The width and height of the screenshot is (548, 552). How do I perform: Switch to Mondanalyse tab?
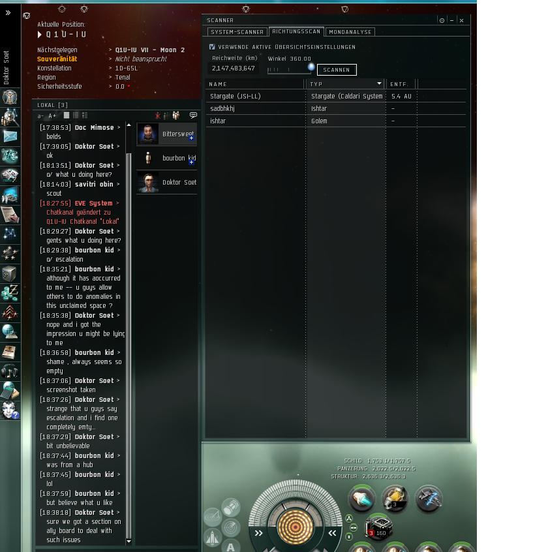tap(350, 32)
